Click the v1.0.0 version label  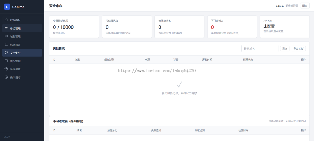pos(7,137)
